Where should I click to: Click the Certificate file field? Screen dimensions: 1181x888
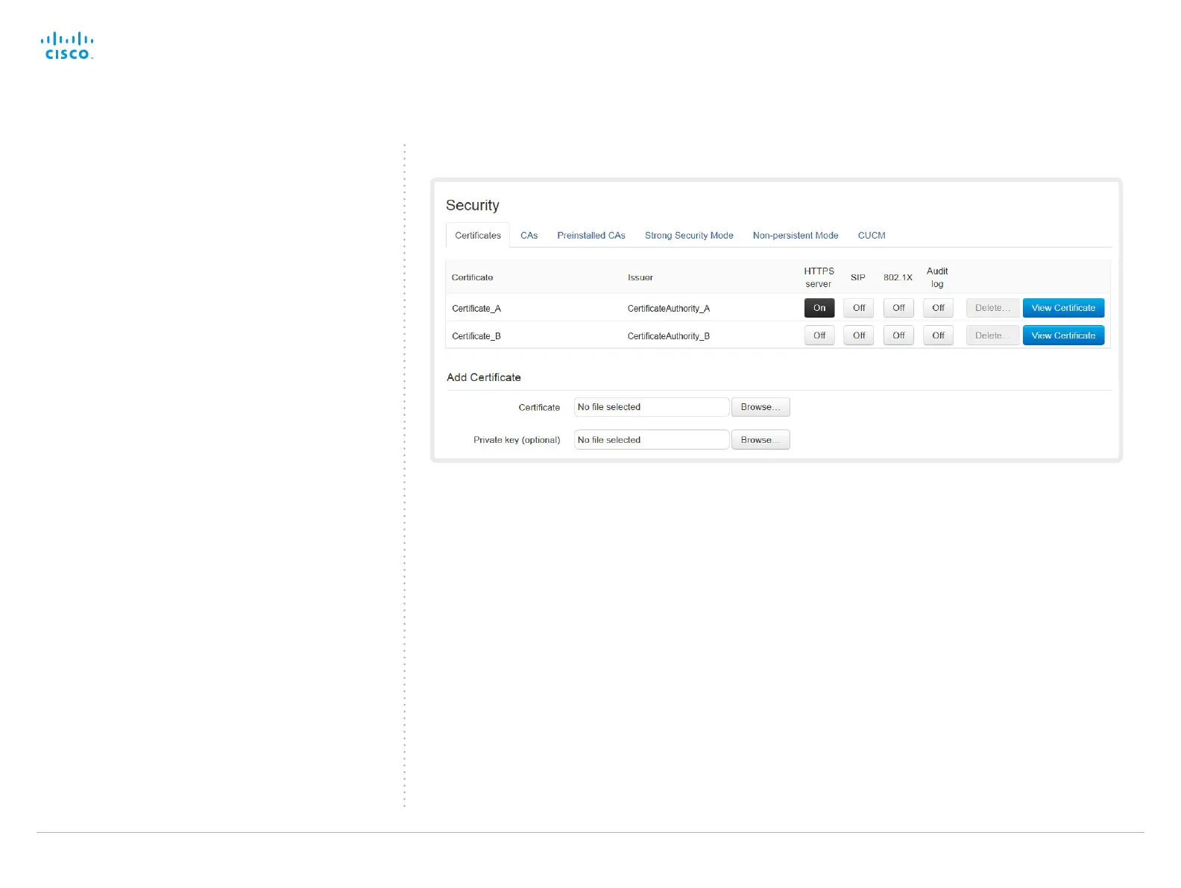coord(652,407)
